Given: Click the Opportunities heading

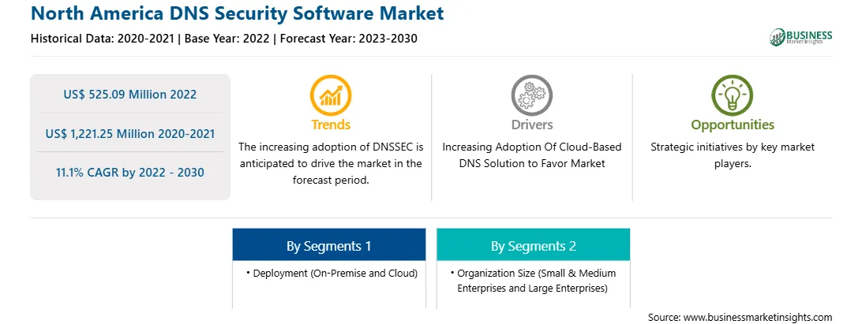Looking at the screenshot, I should (733, 125).
